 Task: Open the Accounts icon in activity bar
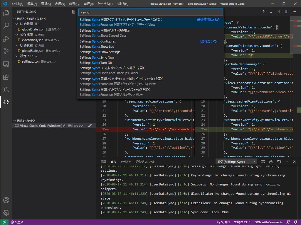pyautogui.click(x=6, y=200)
